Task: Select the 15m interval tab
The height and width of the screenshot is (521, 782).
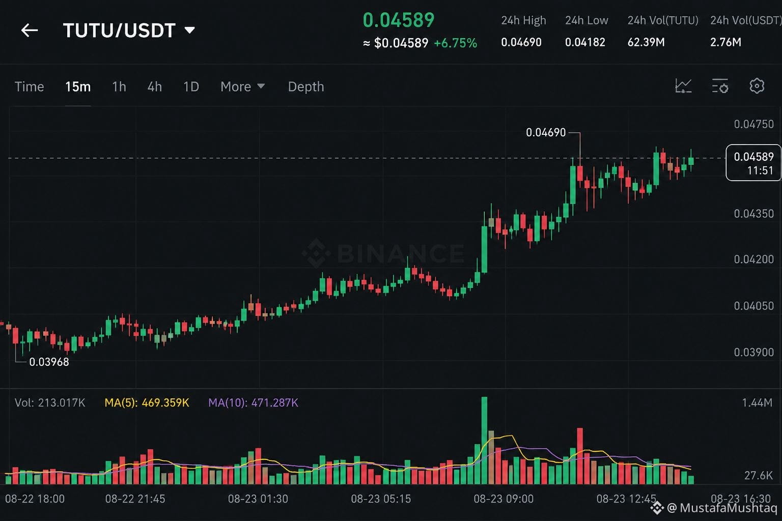Action: click(x=78, y=86)
